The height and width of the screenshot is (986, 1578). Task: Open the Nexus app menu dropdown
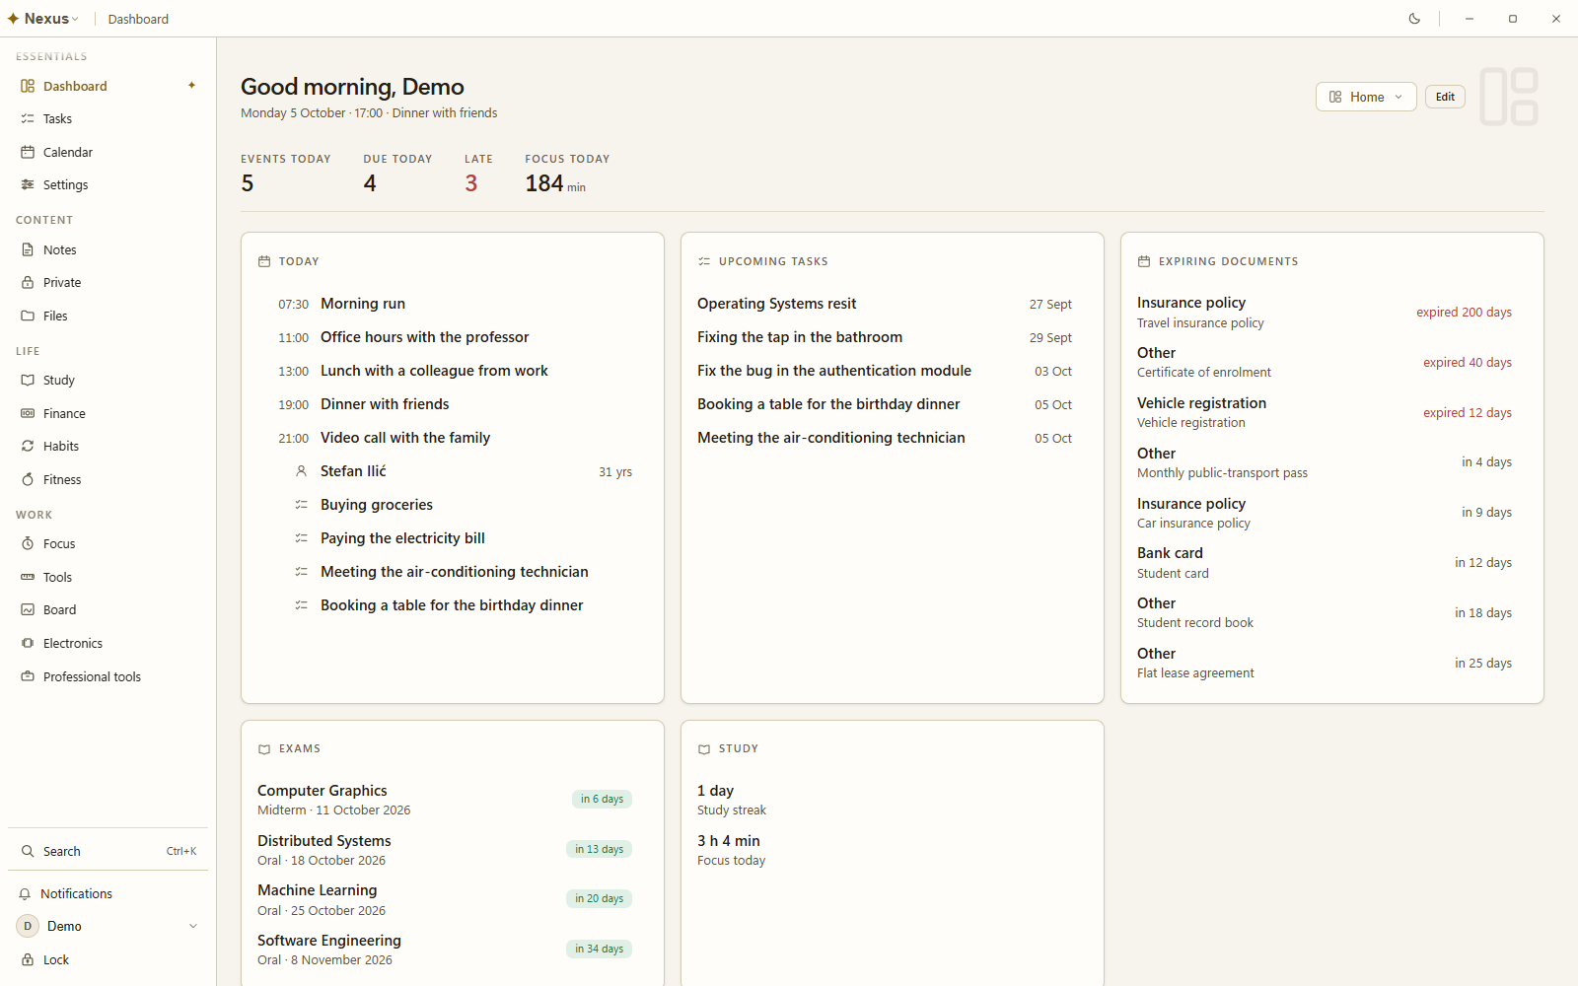point(43,19)
